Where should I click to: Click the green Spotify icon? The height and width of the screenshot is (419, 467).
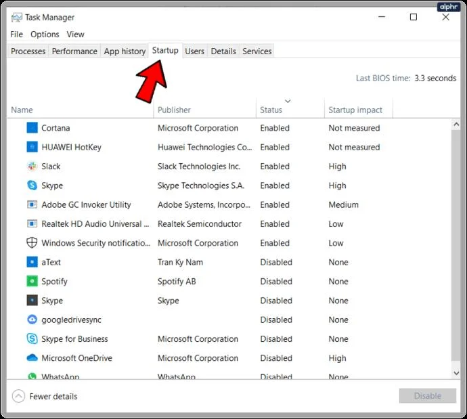pyautogui.click(x=32, y=281)
